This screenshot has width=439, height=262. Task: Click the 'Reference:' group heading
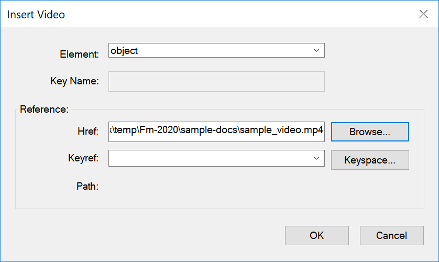44,110
